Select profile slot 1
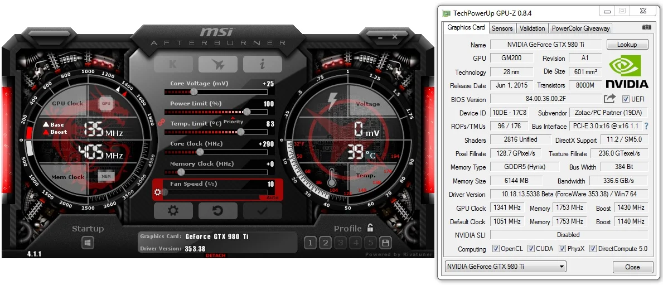The height and width of the screenshot is (285, 663). pyautogui.click(x=310, y=243)
